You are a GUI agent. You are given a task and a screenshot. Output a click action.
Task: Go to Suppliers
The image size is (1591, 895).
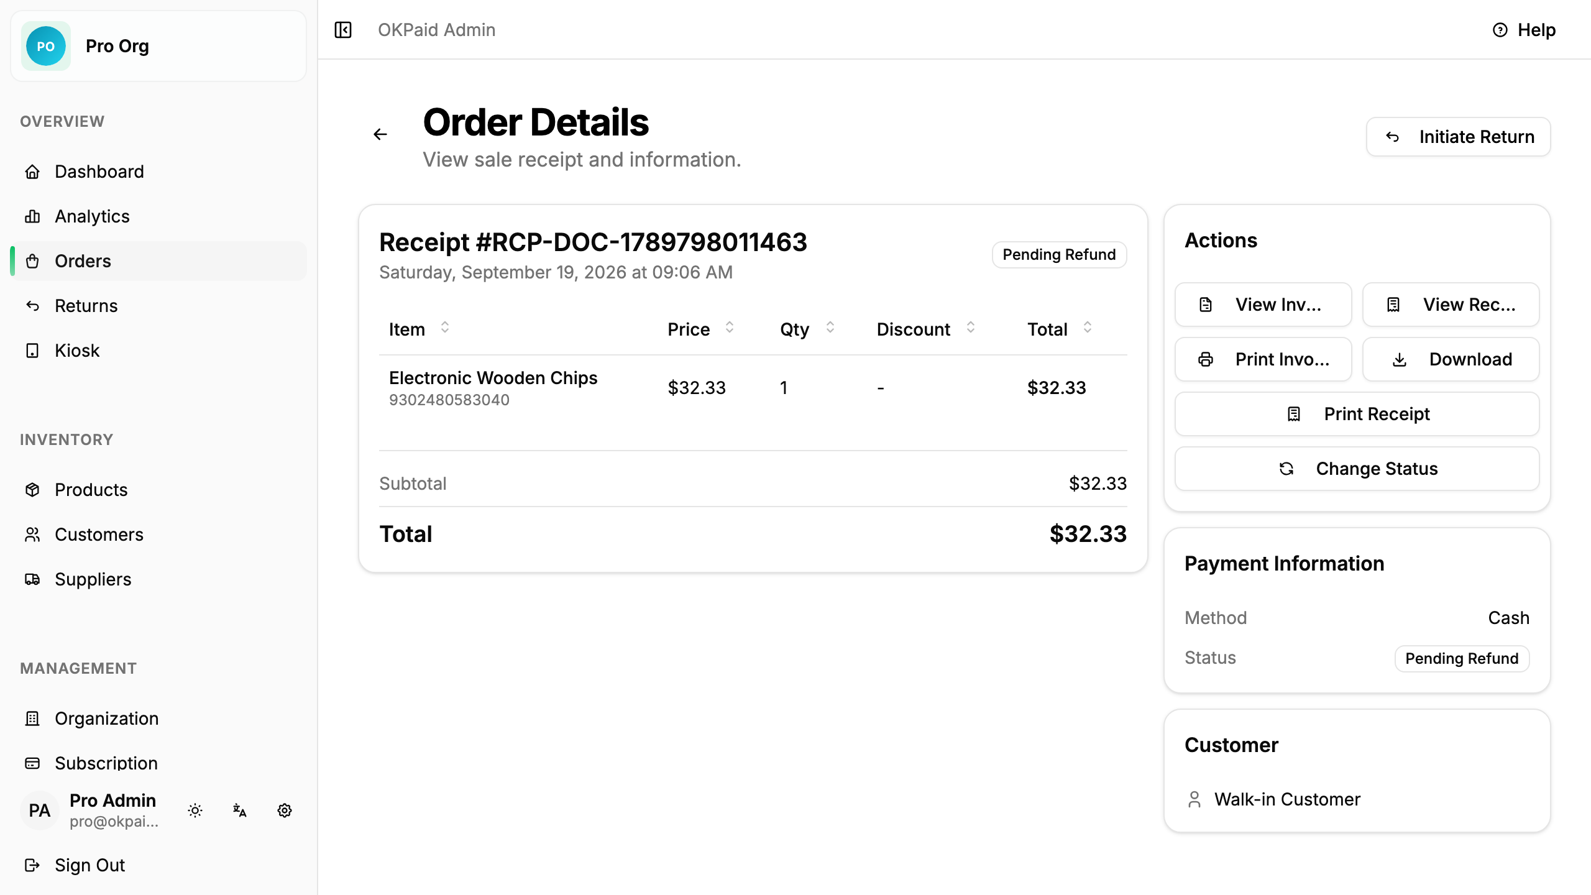coord(158,579)
